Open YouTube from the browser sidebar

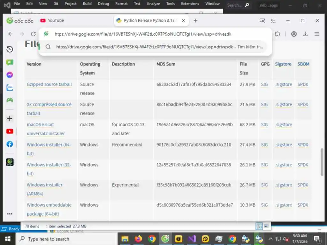point(10,131)
